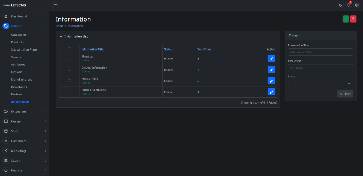Click the System gear icon in sidebar
The image size is (363, 176).
click(6, 160)
